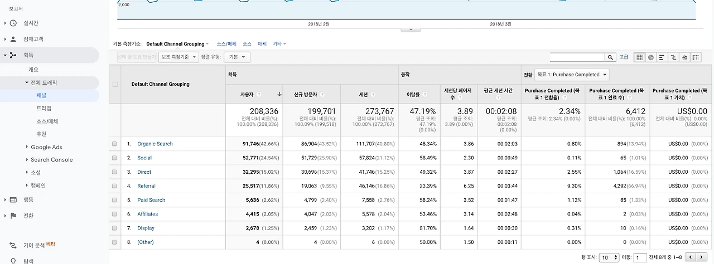The height and width of the screenshot is (264, 714).
Task: Open the 정렬 유형 기본 dropdown
Action: [237, 57]
